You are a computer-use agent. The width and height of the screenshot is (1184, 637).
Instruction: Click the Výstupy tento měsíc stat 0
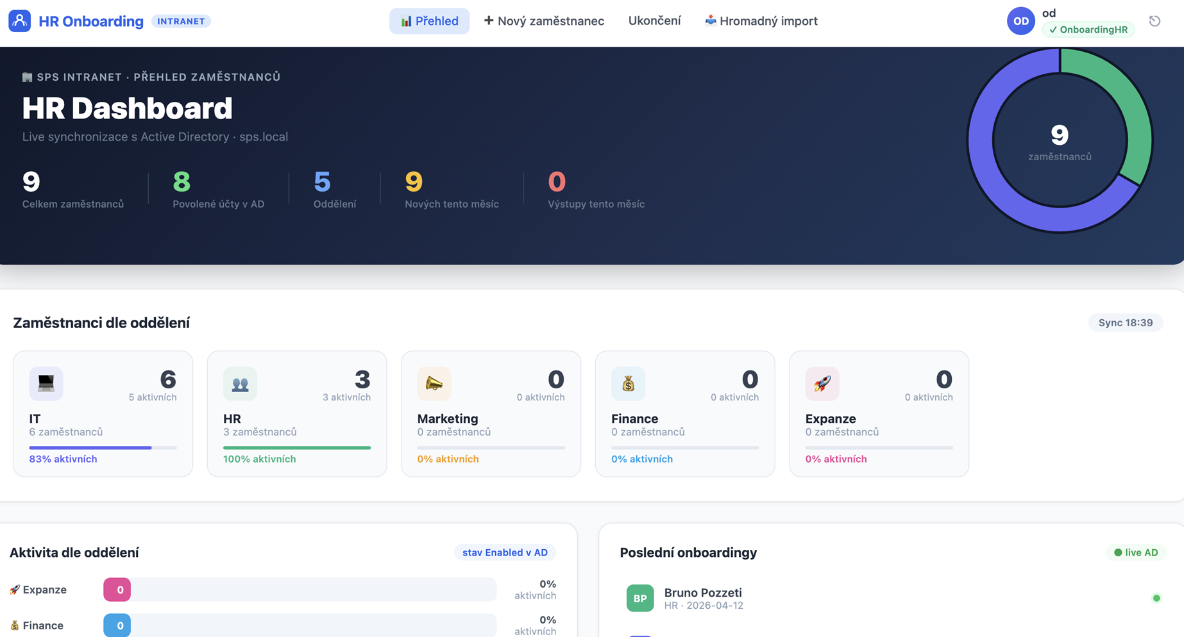[x=596, y=189]
